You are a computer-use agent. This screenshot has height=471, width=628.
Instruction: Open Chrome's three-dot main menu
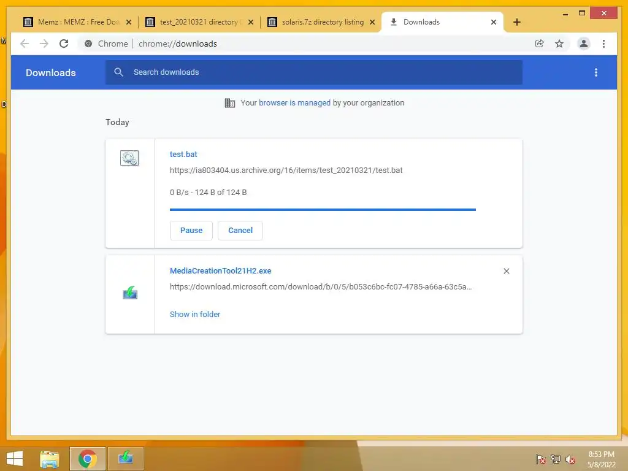(603, 44)
